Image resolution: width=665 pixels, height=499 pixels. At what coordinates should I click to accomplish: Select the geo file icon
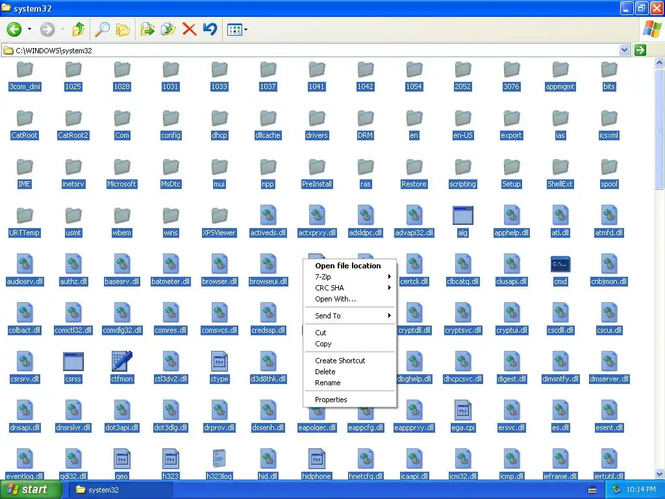coord(121,459)
